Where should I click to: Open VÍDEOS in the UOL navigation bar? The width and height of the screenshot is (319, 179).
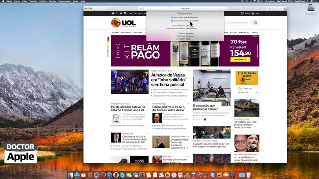tap(255, 32)
